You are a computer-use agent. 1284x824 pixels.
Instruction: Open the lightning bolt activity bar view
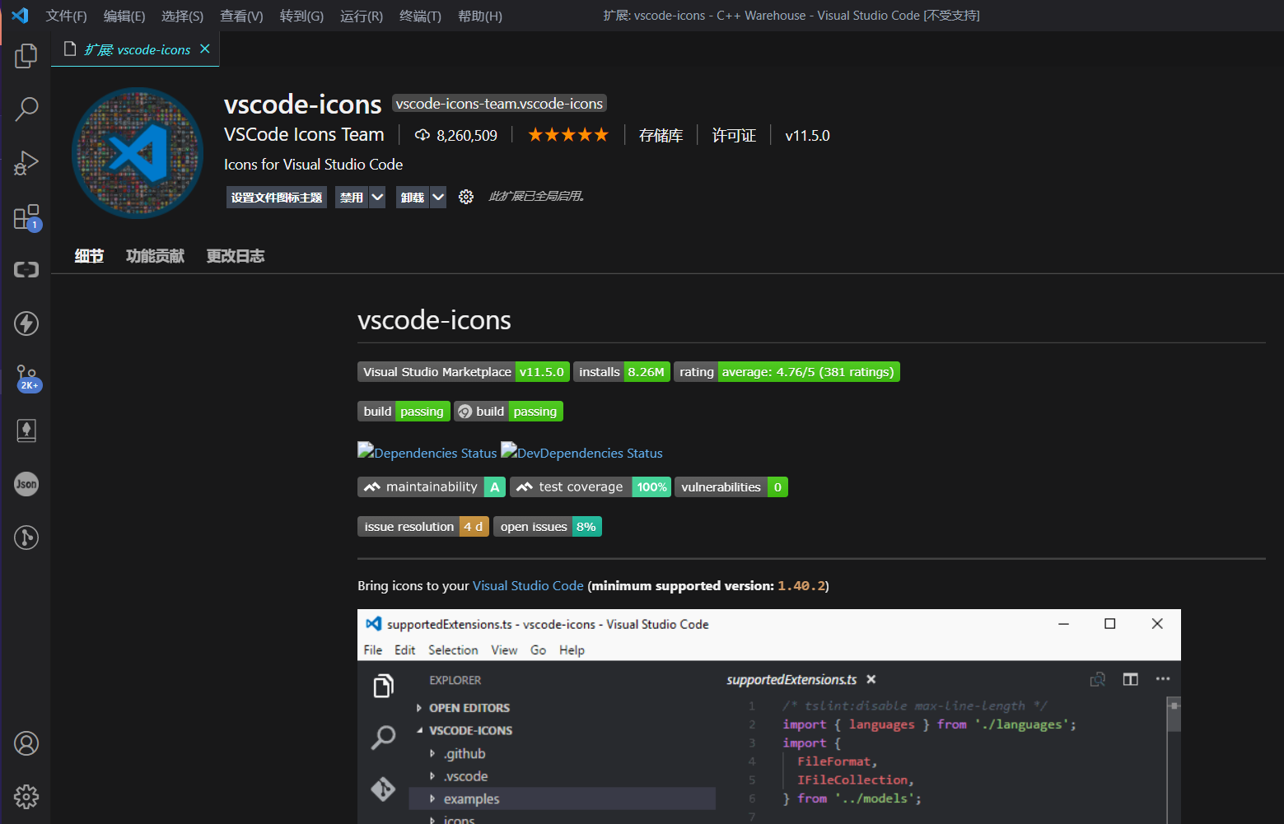click(26, 324)
